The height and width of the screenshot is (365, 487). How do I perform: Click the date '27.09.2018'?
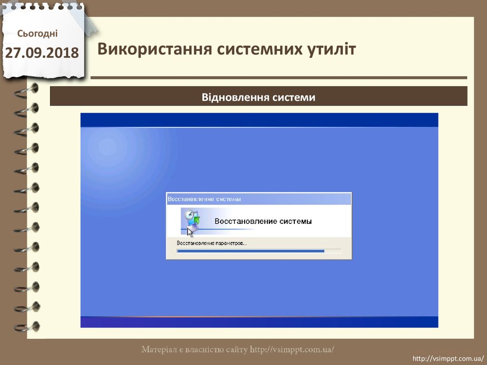click(x=42, y=53)
